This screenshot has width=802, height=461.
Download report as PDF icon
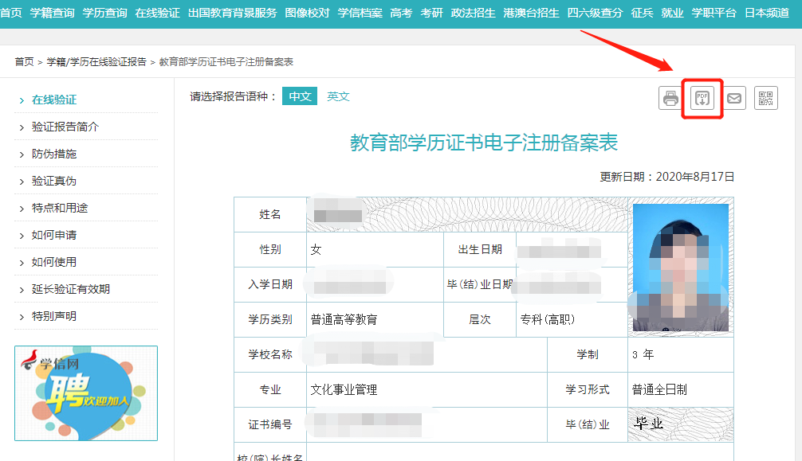pyautogui.click(x=702, y=98)
